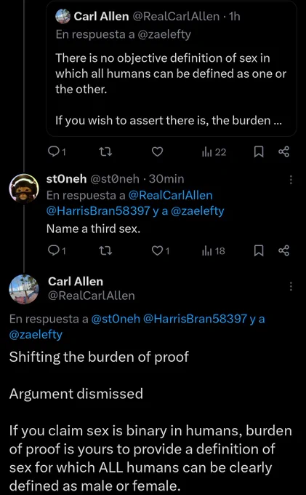The image size is (306, 495).
Task: Bookmark st0neh's tweet
Action: (259, 251)
